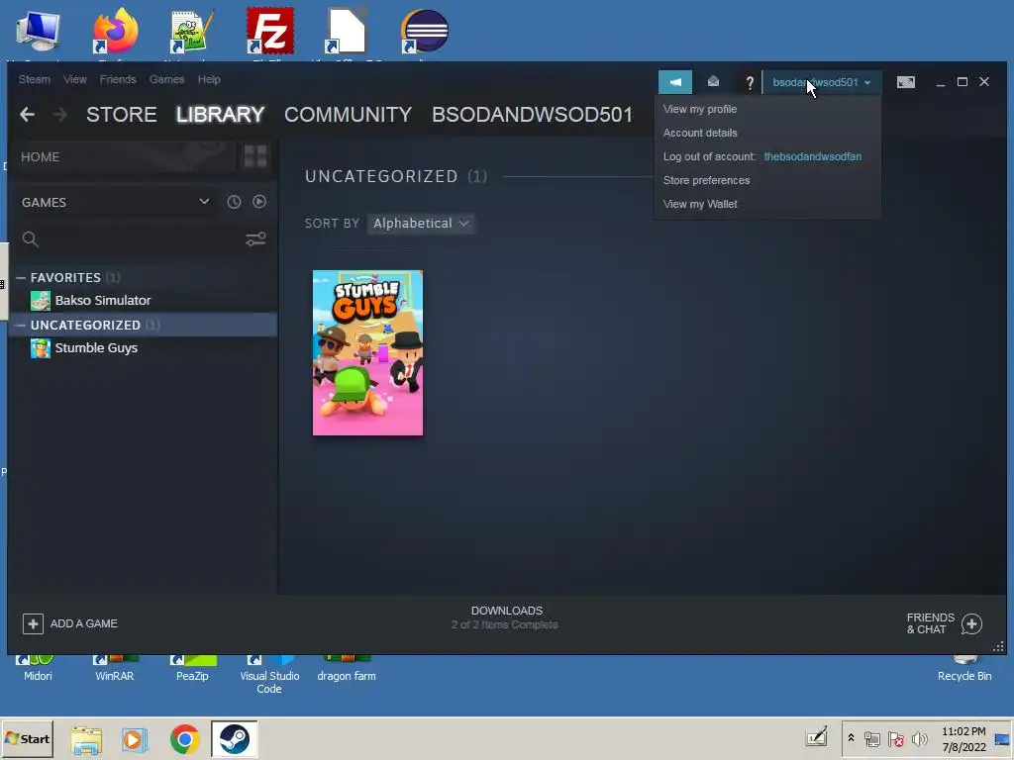Go to the Store tab

122,115
